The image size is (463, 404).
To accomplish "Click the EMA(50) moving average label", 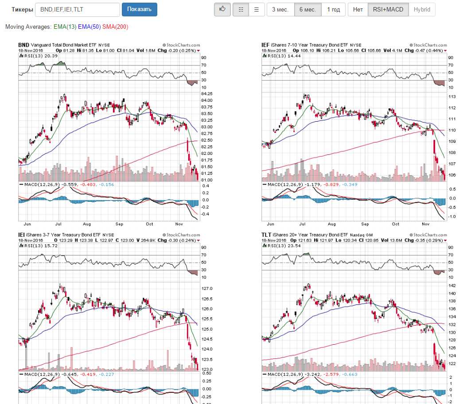I will tap(89, 27).
